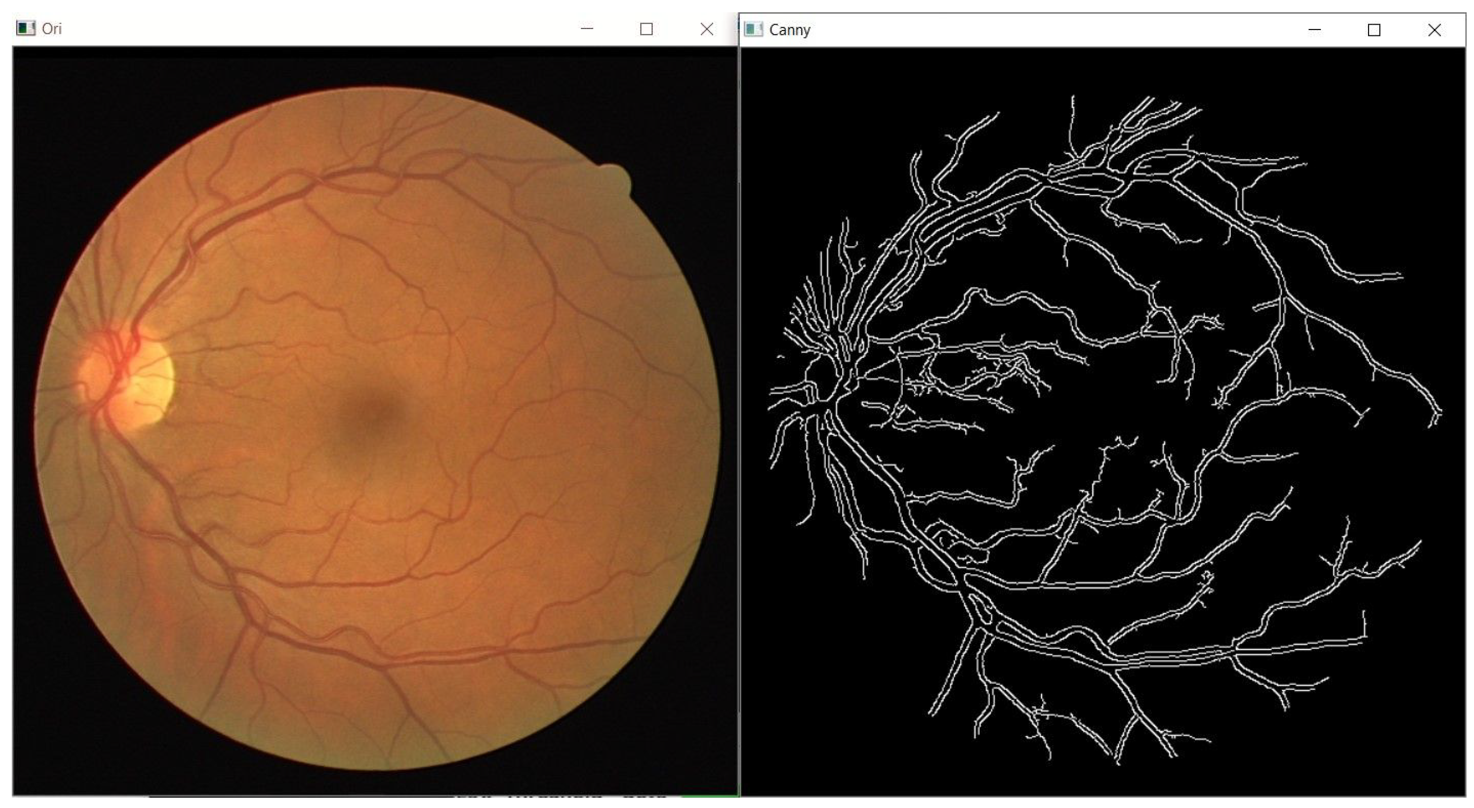The width and height of the screenshot is (1474, 808).
Task: Minimize the Ori window
Action: (x=587, y=29)
